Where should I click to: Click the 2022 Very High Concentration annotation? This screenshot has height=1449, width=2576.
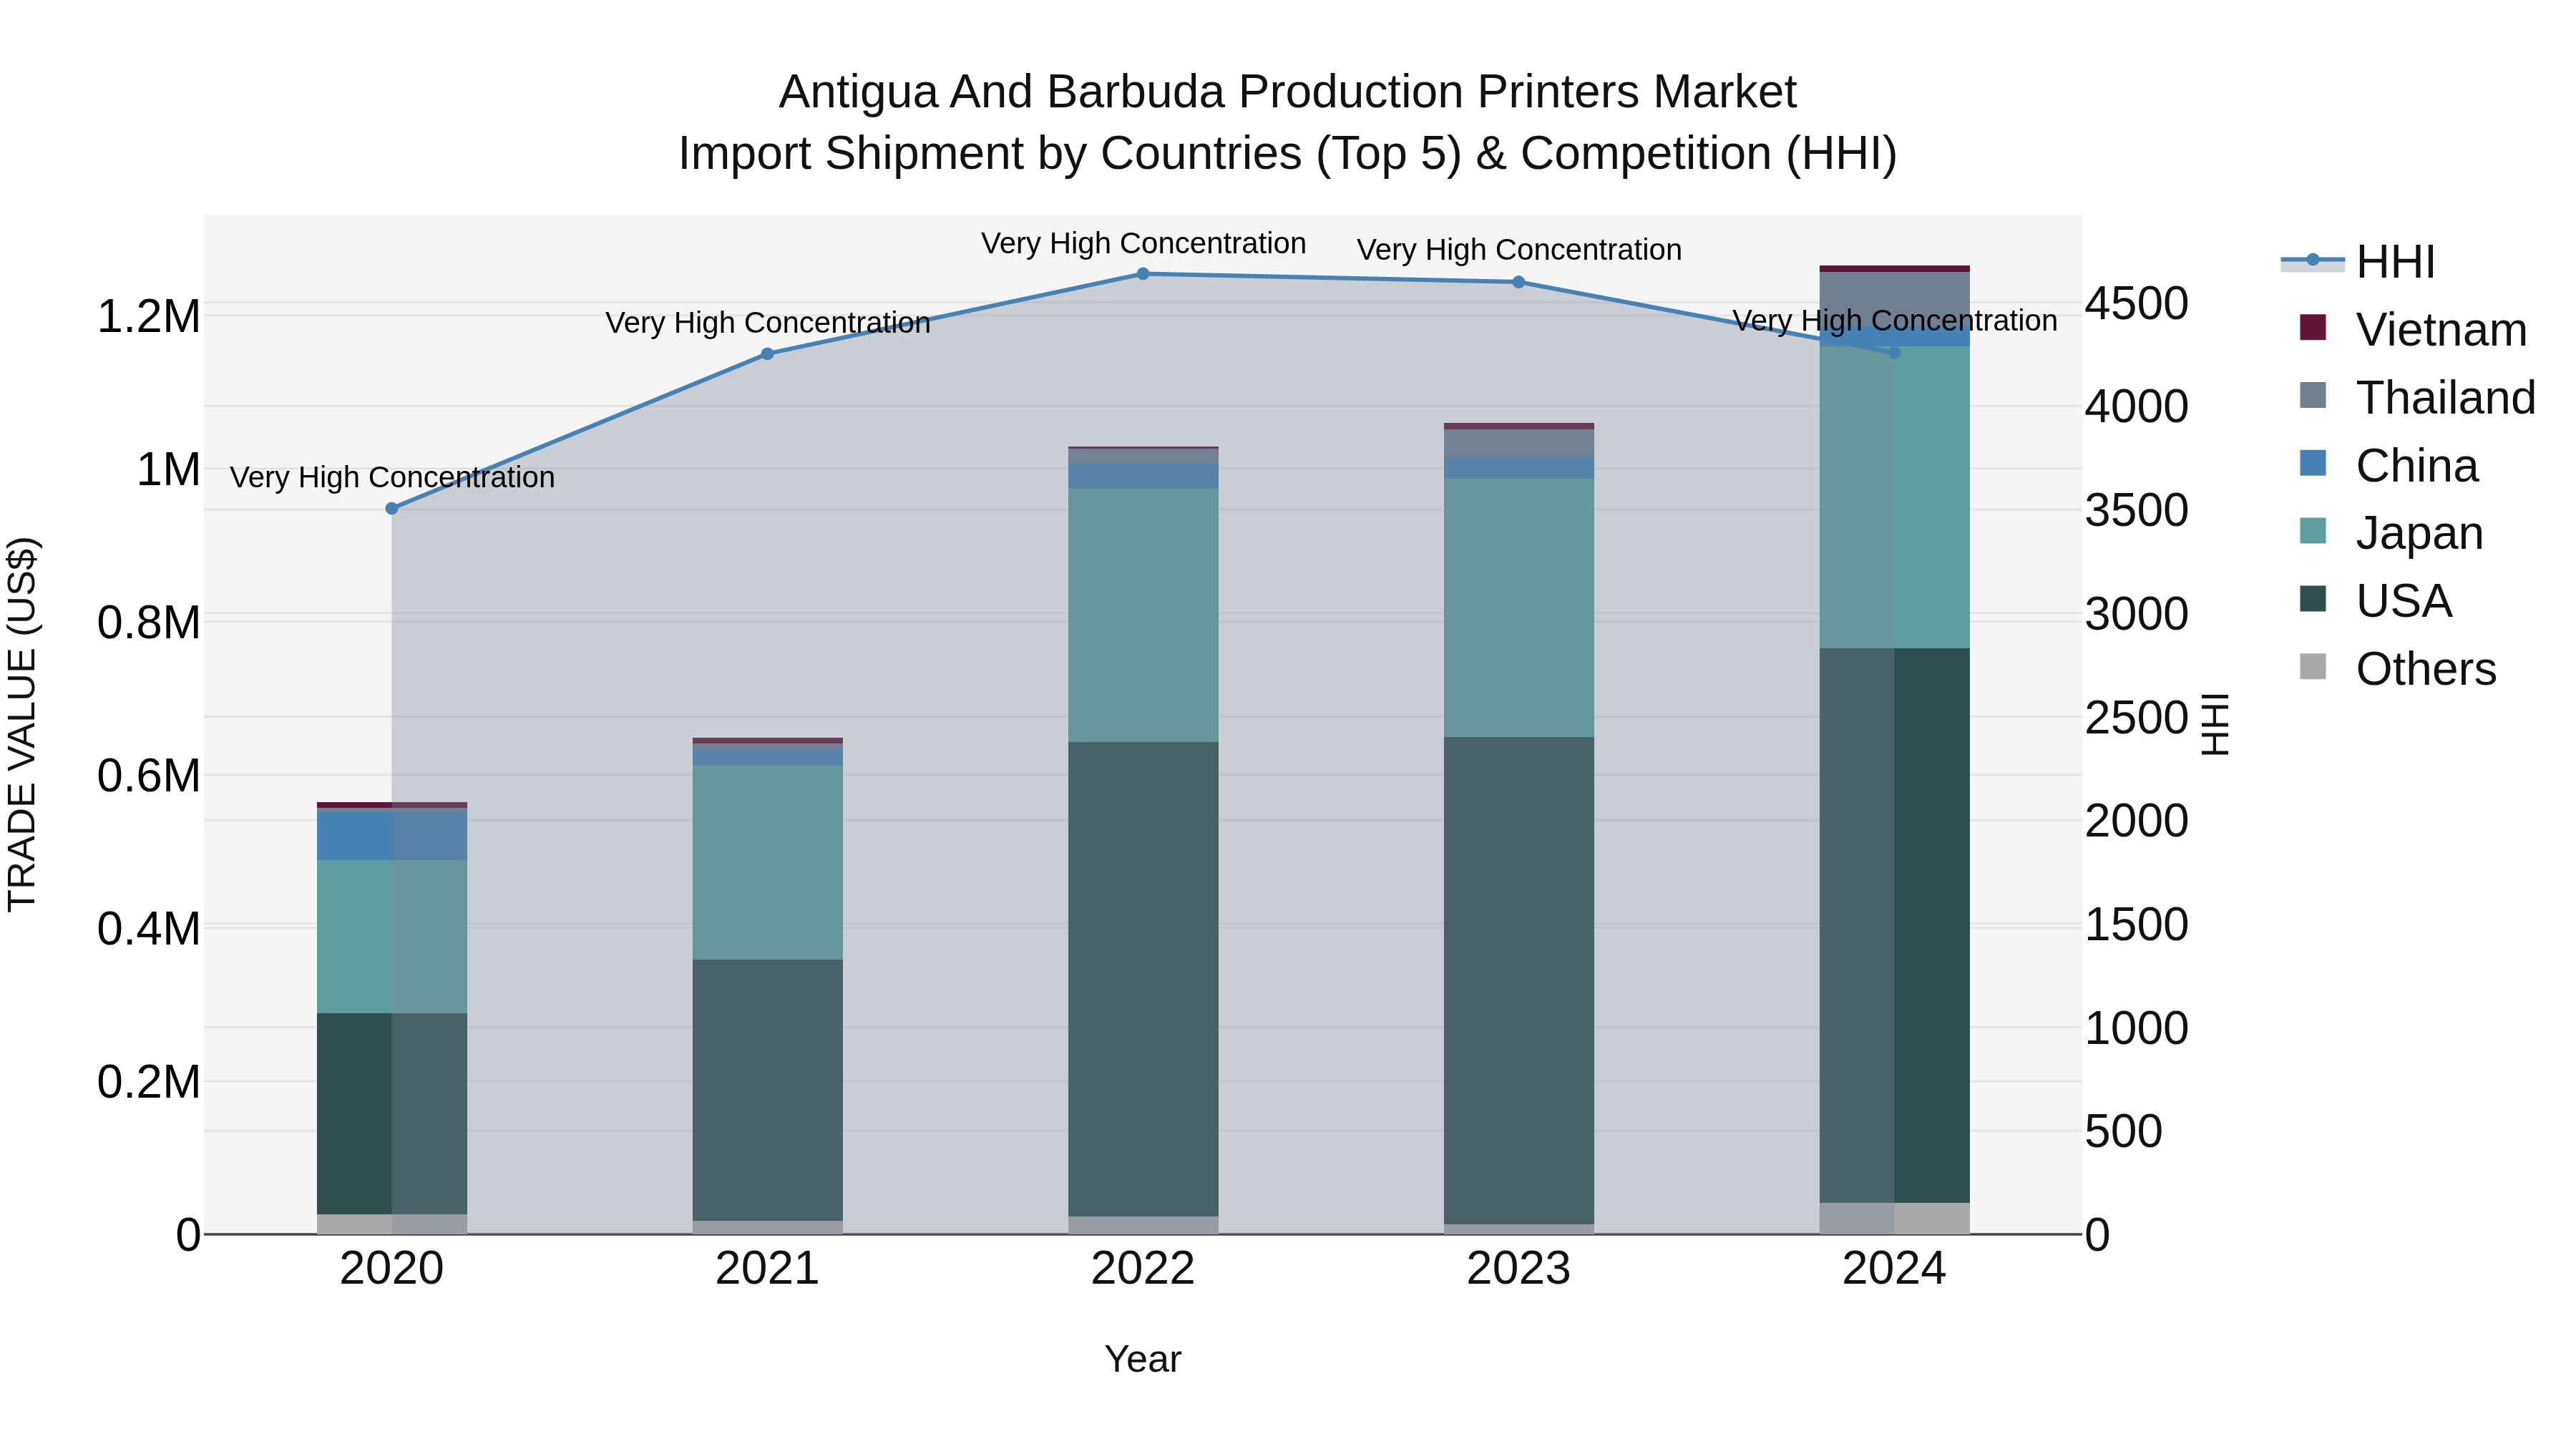point(1143,243)
